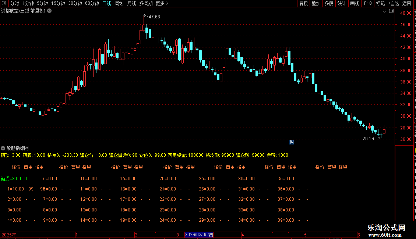Click the 箱底: 10.00 indicator value

(34, 155)
